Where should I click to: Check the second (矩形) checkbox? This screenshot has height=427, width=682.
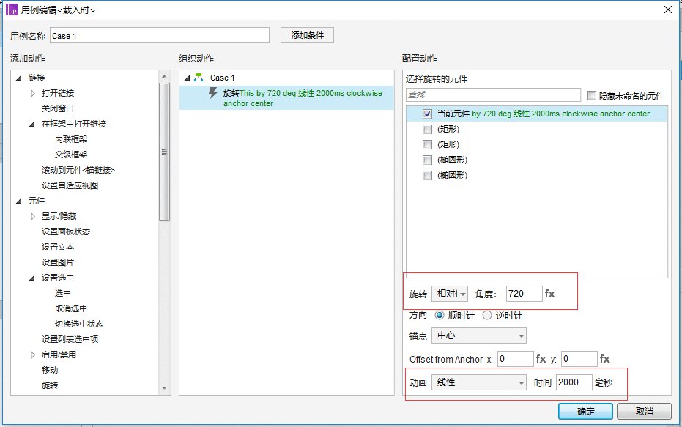(x=427, y=145)
